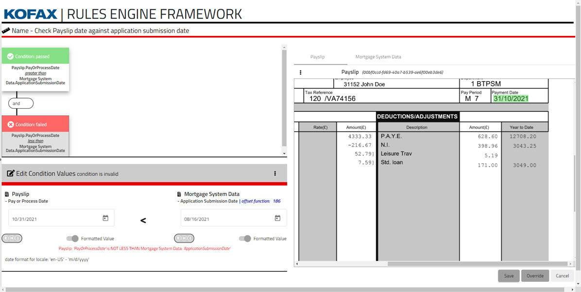Open three-dot menu beside the Payslip document title
Screen dimensions: 581x292
[300, 72]
